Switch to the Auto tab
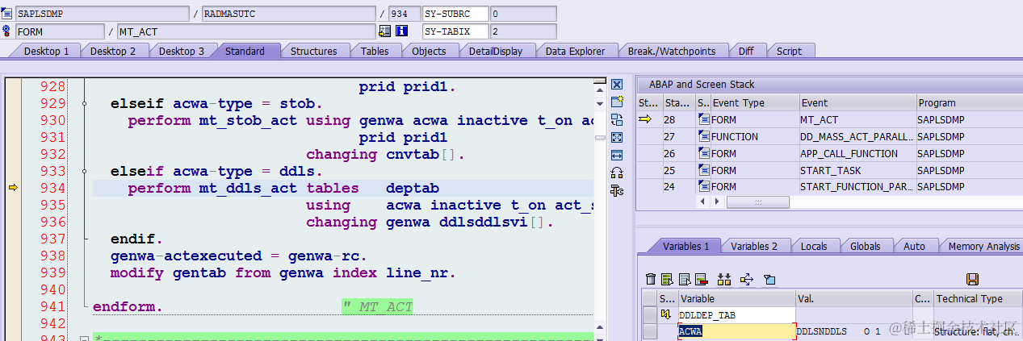Image resolution: width=1023 pixels, height=341 pixels. pyautogui.click(x=914, y=246)
